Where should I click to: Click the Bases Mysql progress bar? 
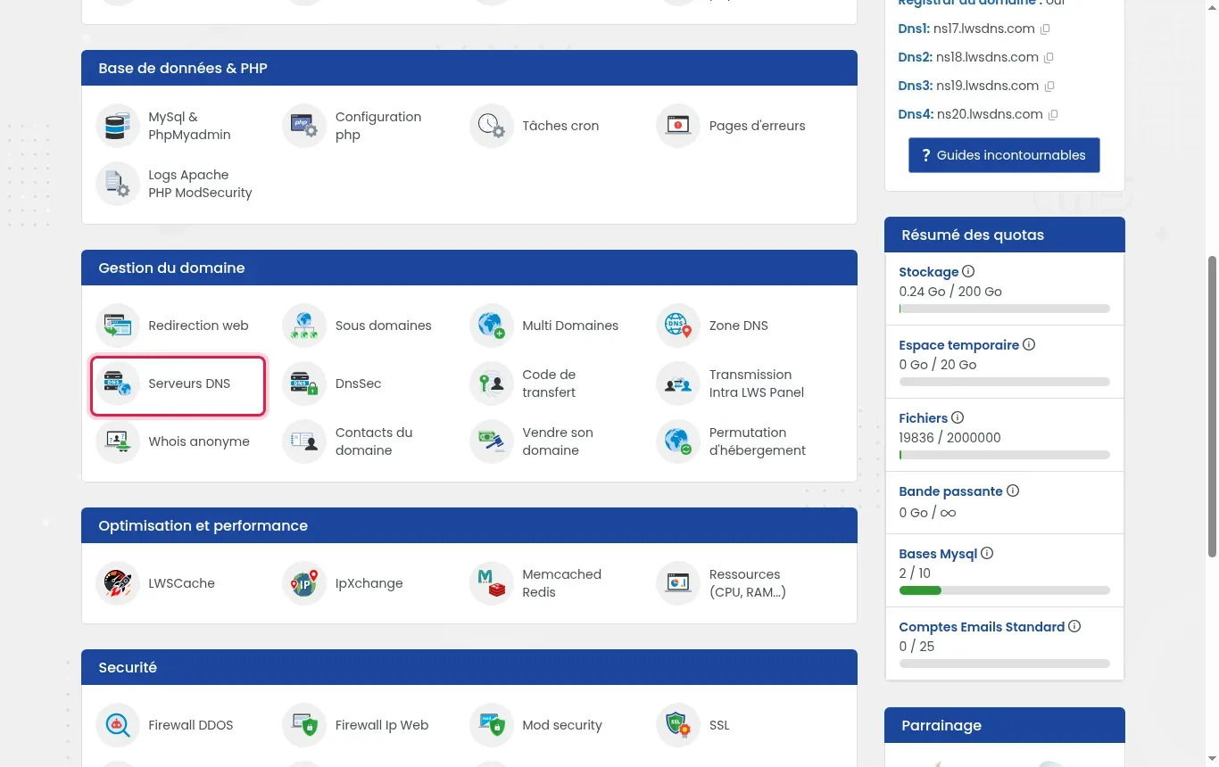[x=1005, y=590]
